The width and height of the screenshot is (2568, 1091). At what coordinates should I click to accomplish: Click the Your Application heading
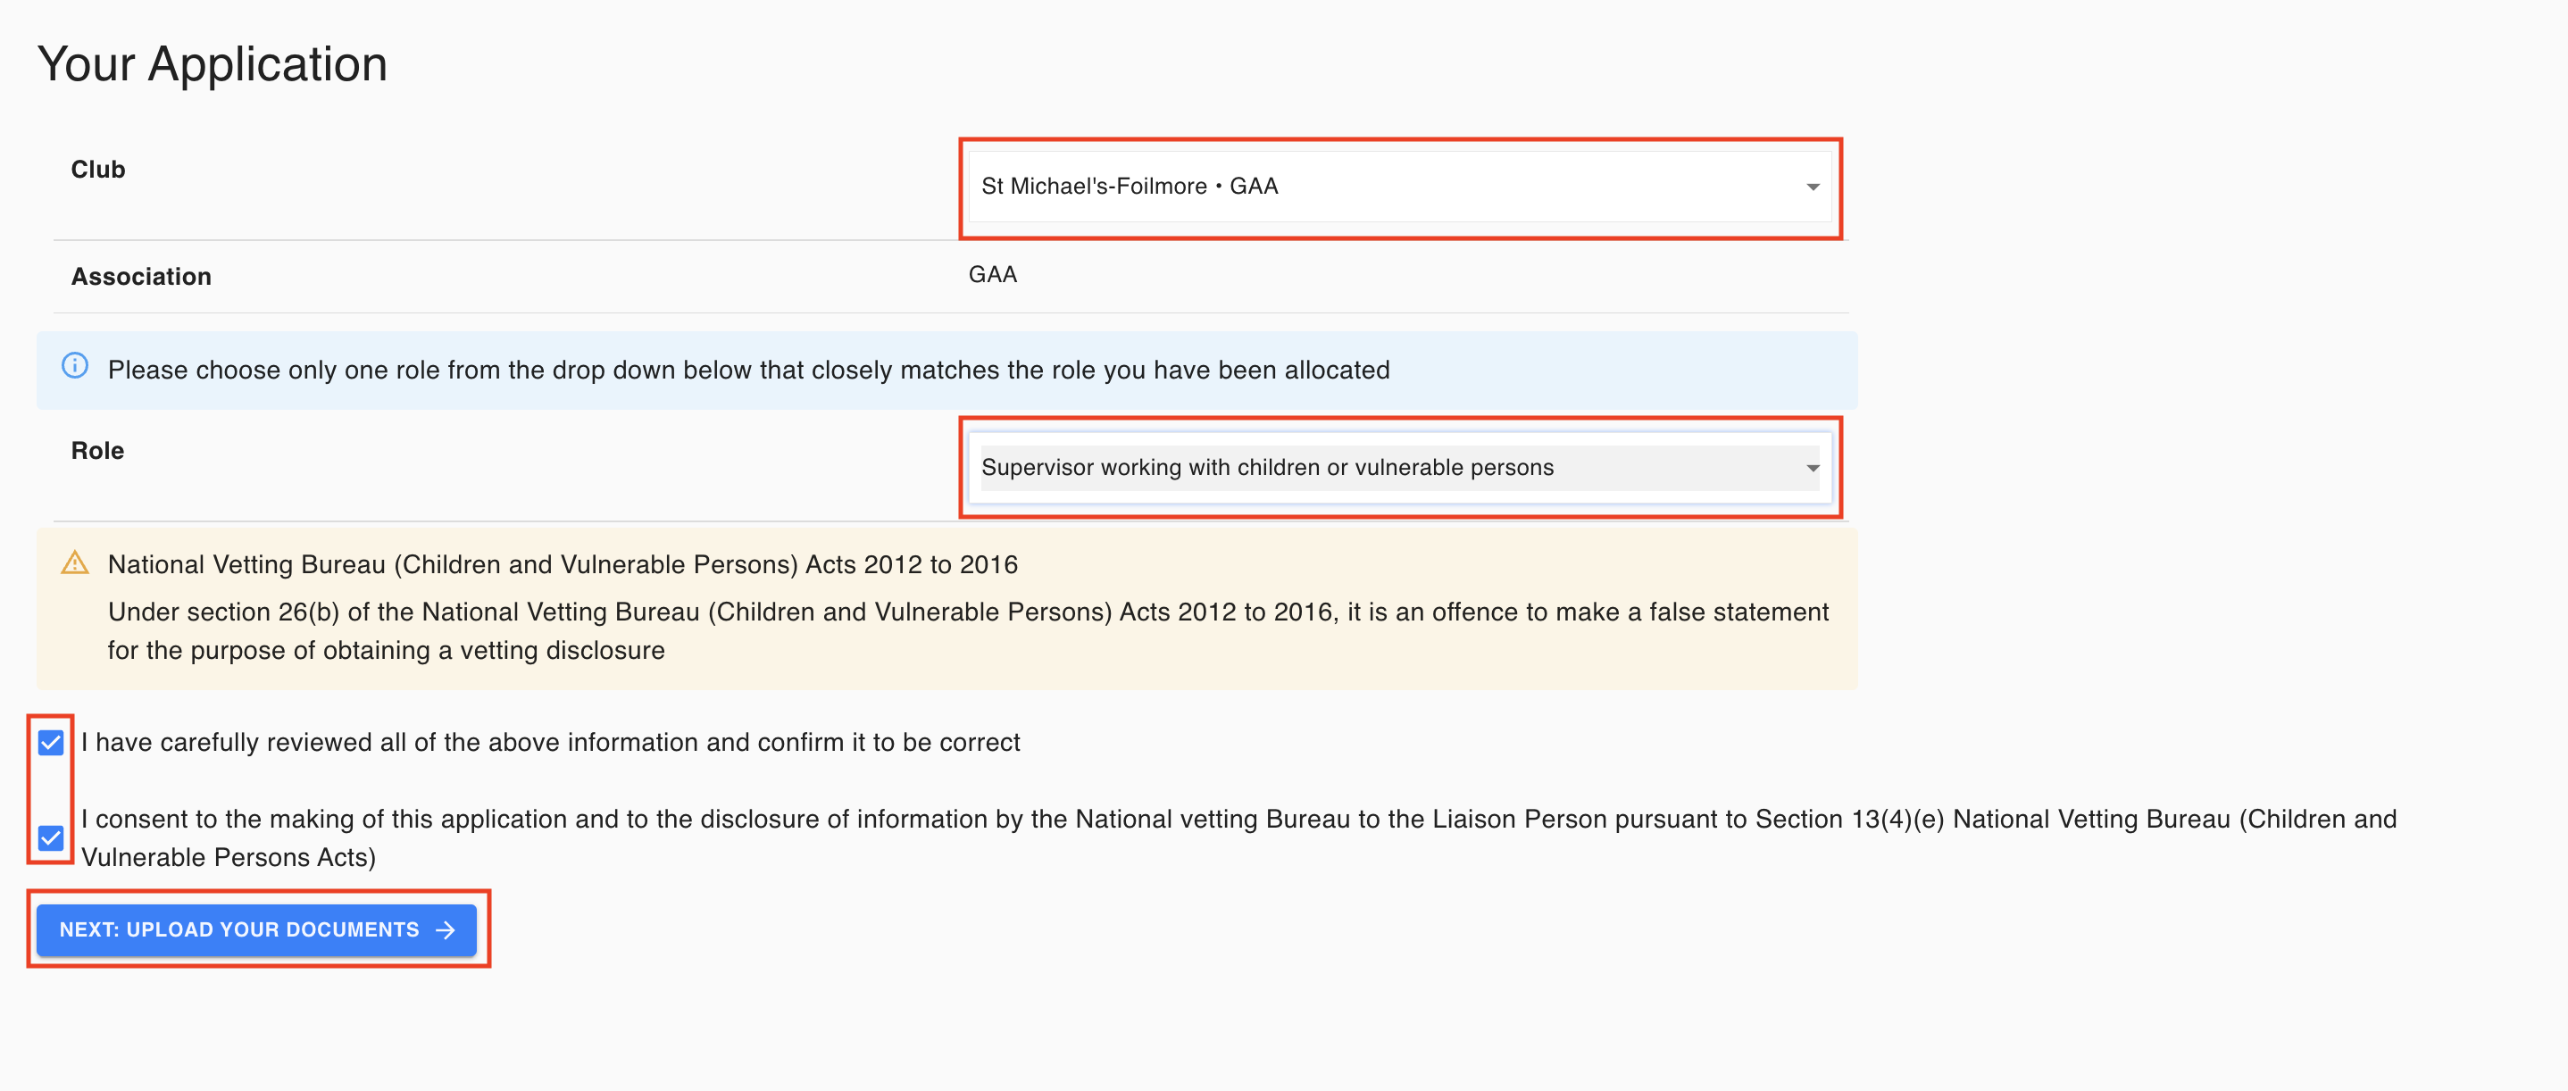pos(213,63)
